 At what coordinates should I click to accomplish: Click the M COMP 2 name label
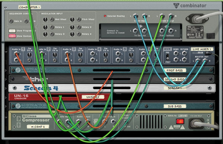38,127
